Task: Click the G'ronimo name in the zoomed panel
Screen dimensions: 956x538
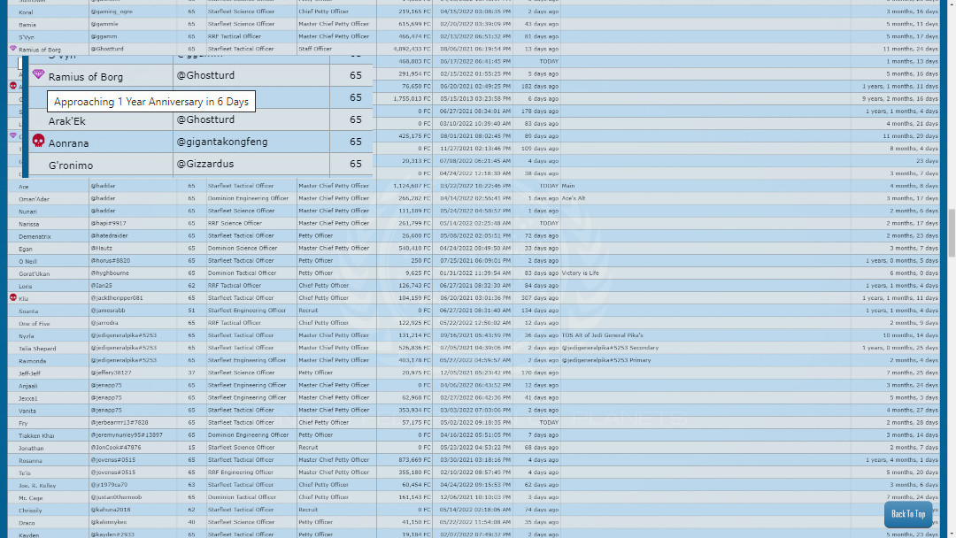Action: [71, 165]
